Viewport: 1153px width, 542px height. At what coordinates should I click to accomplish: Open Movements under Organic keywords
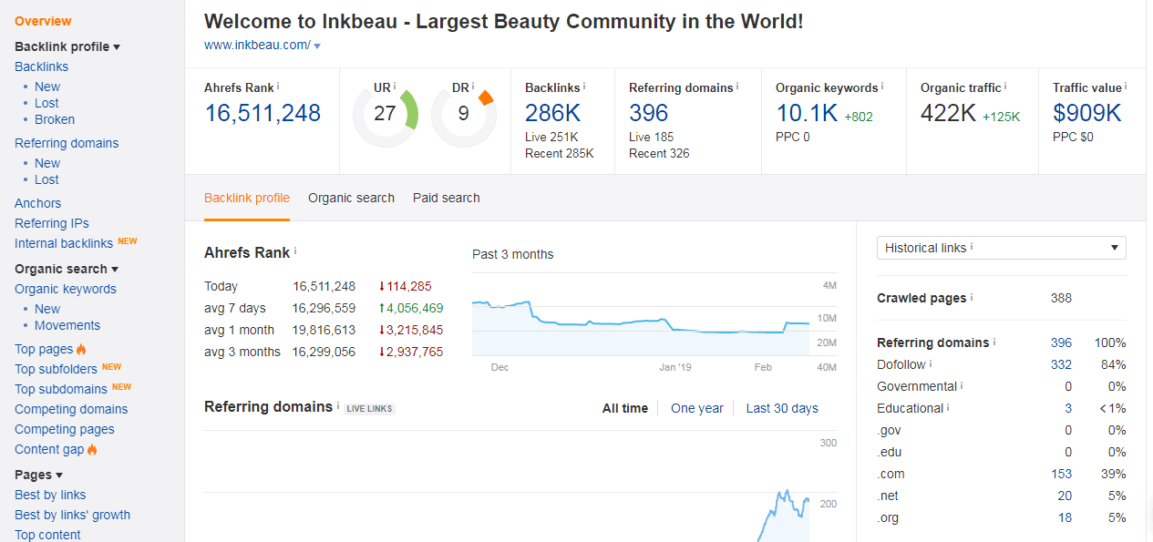click(67, 325)
